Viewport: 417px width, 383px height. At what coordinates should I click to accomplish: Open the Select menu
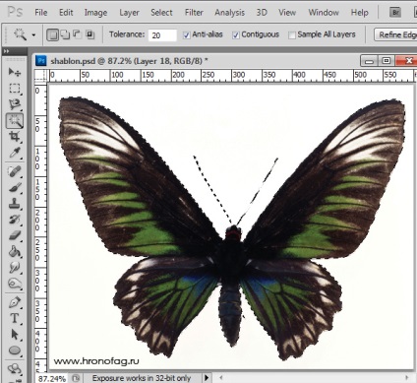161,13
